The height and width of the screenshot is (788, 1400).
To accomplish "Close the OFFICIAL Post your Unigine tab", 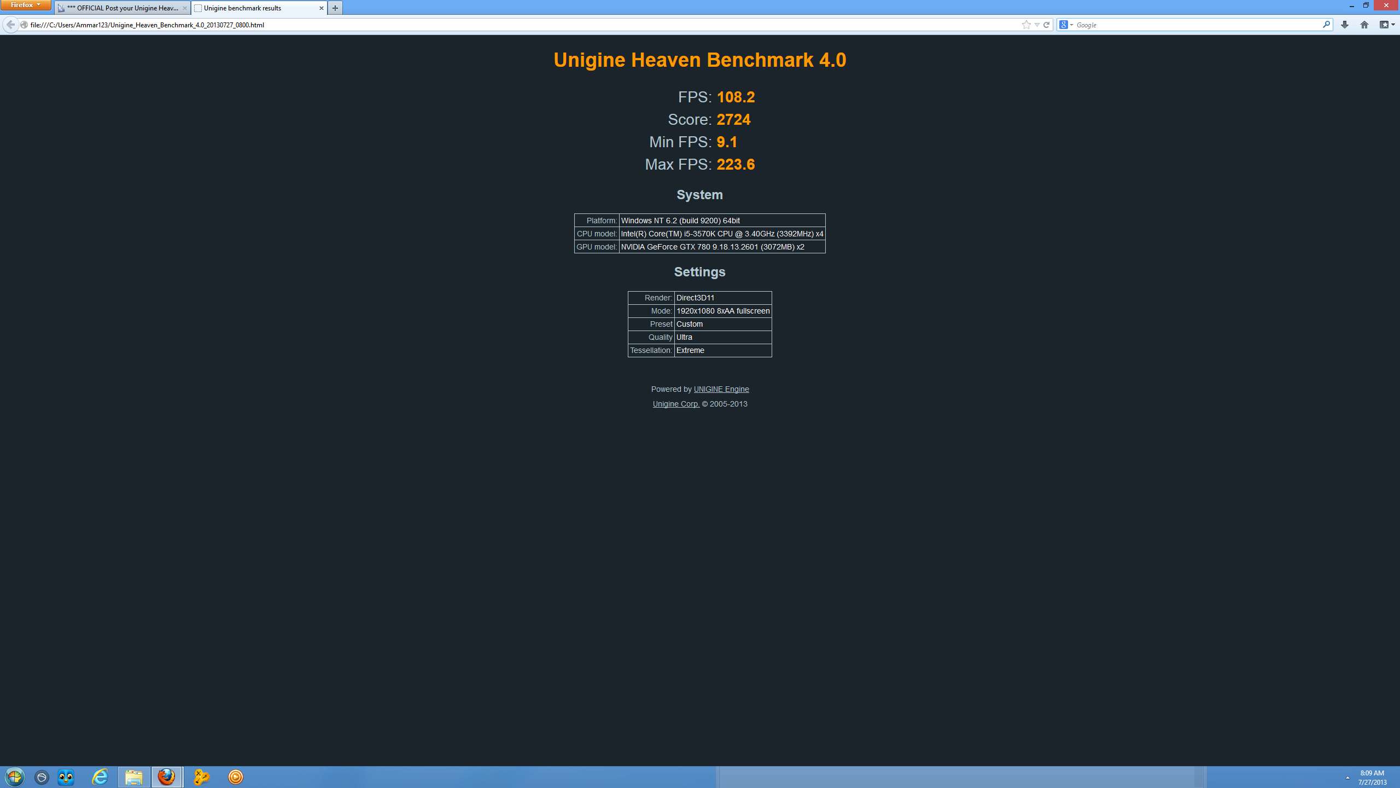I will (x=184, y=8).
